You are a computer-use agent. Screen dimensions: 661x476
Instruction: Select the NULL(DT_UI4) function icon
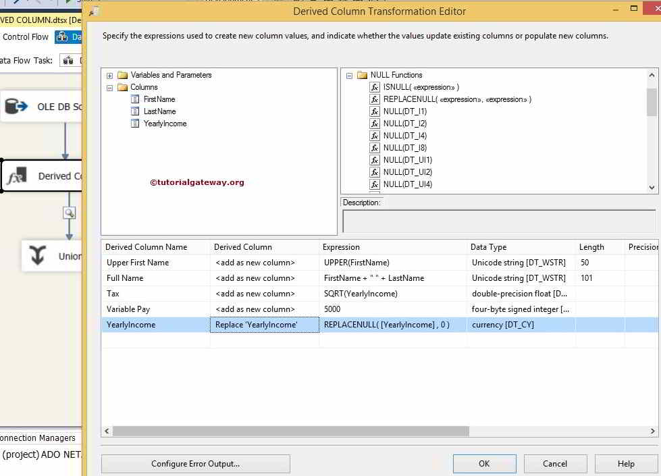[x=374, y=184]
